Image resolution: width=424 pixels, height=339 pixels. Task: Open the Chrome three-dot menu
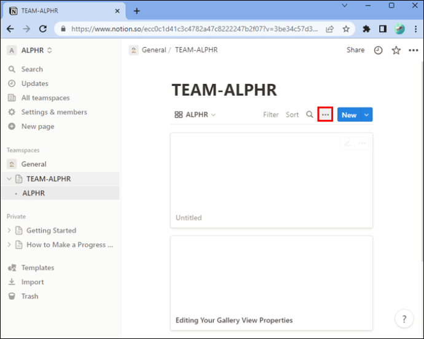coord(415,29)
